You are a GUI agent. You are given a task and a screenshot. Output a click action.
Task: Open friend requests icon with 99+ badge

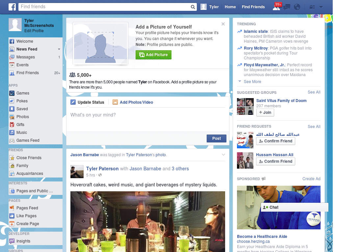click(277, 7)
